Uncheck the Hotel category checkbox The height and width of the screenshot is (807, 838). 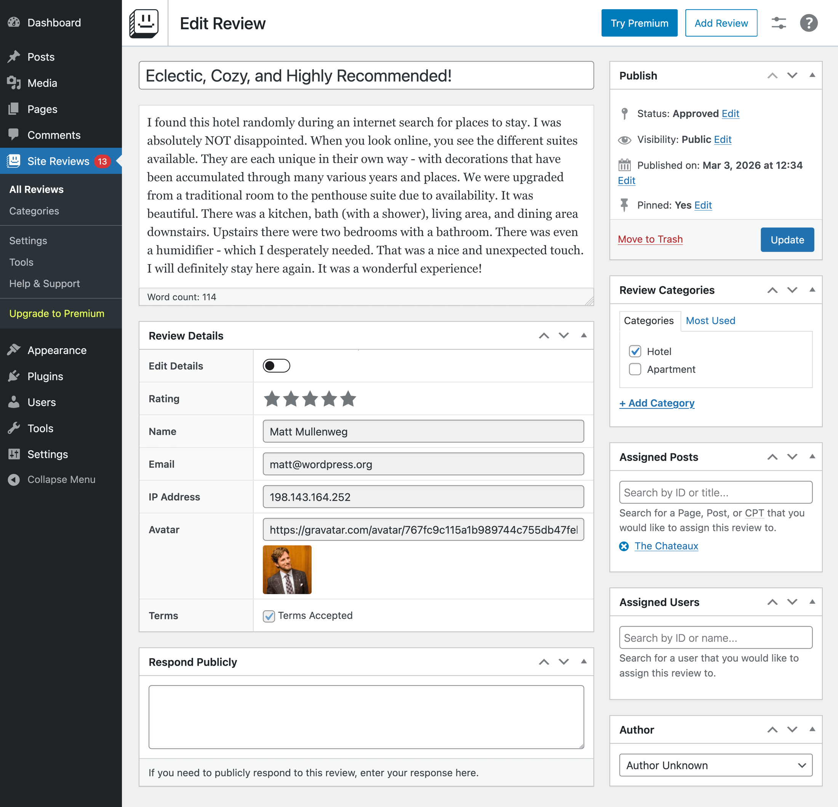(635, 351)
